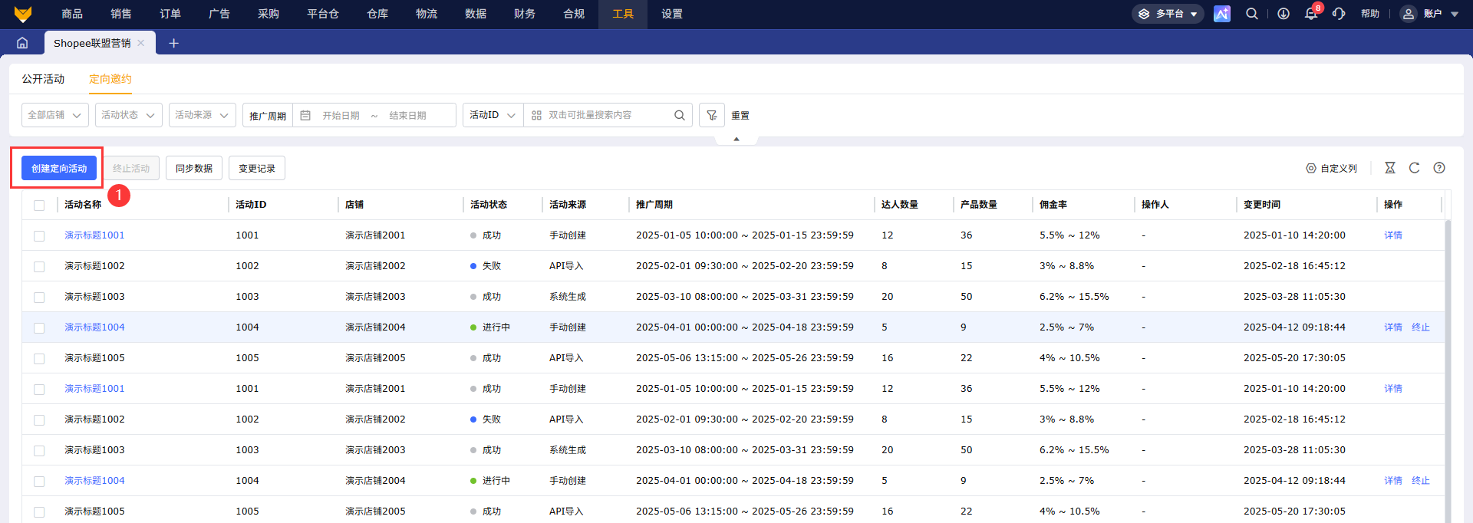Check first row 演示标题1005
This screenshot has height=523, width=1473.
click(39, 358)
